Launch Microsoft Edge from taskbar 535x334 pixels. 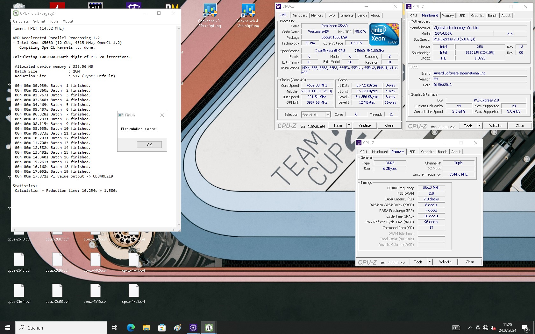pyautogui.click(x=131, y=328)
